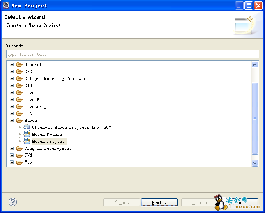This screenshot has height=213, width=265.
Task: Click the Eclipse Modeling Framework folder icon
Action: (x=19, y=79)
